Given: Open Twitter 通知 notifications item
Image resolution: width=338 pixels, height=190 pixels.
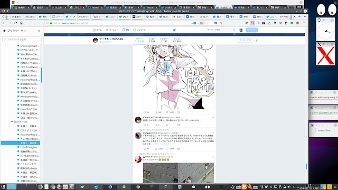Looking at the screenshot, I should pyautogui.click(x=126, y=30).
